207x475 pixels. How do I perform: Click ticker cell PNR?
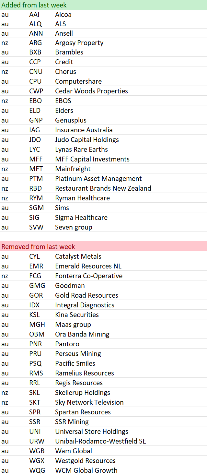[x=41, y=344]
